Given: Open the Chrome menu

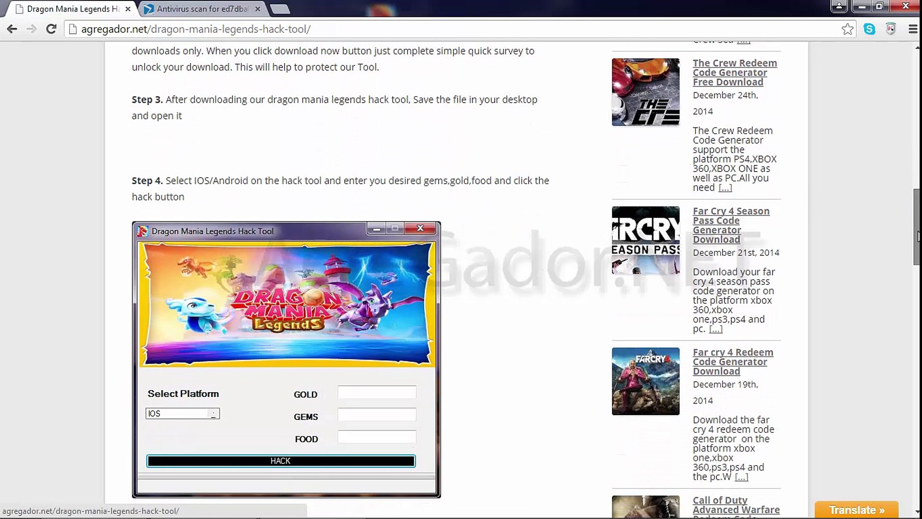Looking at the screenshot, I should pos(913,29).
